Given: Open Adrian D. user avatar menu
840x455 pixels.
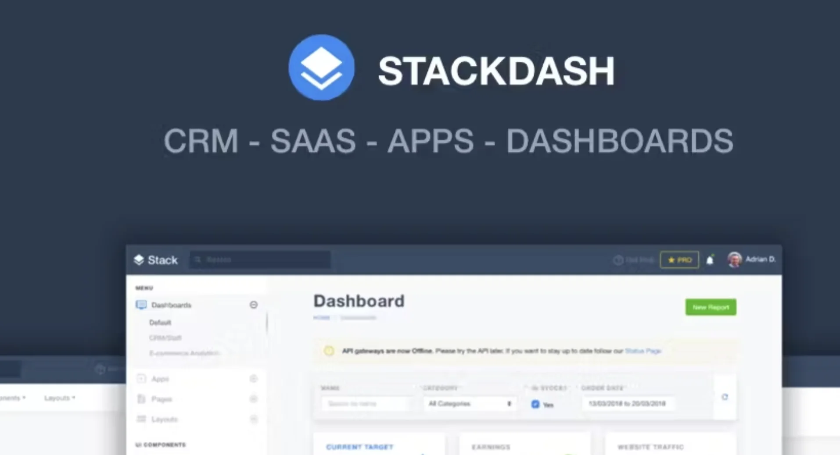Looking at the screenshot, I should (735, 259).
